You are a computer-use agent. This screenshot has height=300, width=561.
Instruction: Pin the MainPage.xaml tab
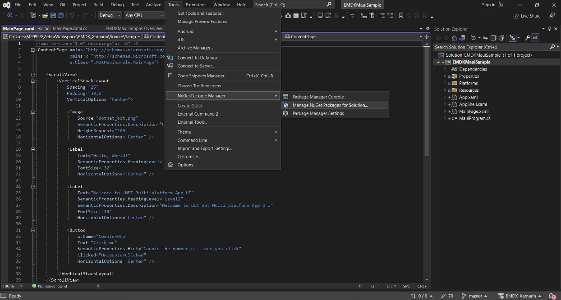pyautogui.click(x=40, y=28)
